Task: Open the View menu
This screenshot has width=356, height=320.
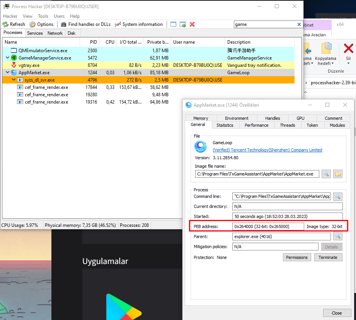Action: pyautogui.click(x=27, y=16)
